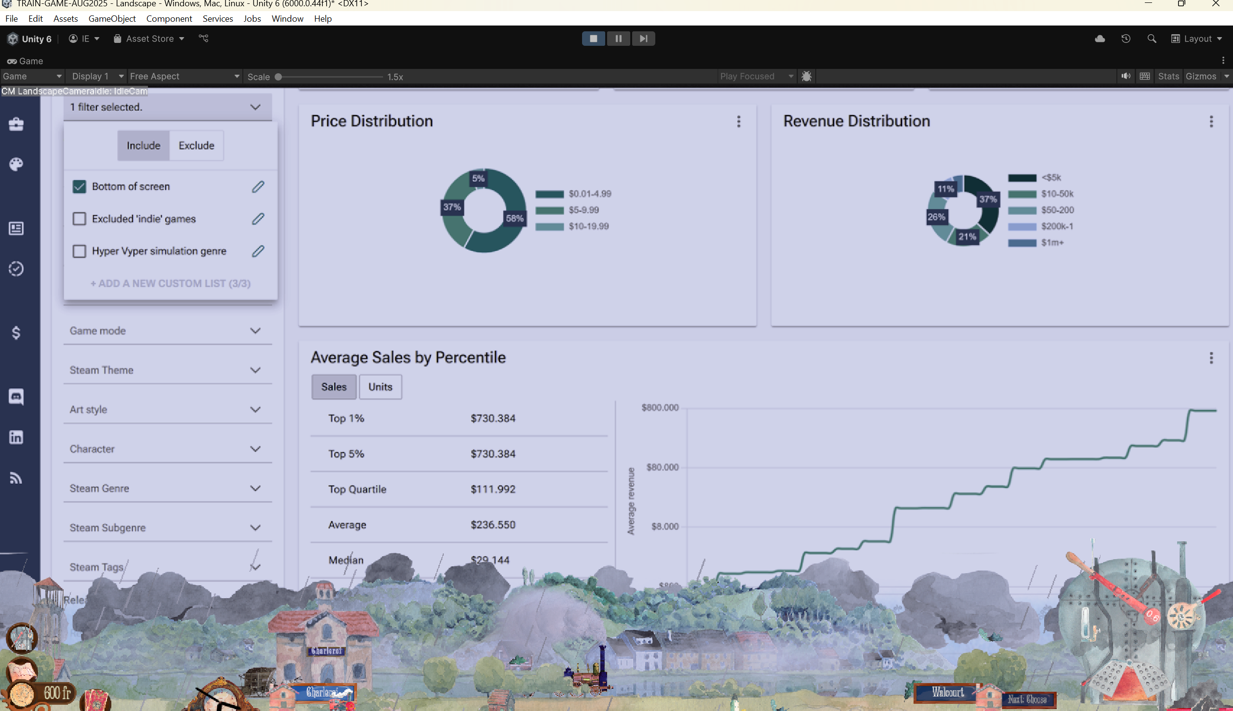Toggle the keyboard shortcuts icon in Game toolbar

pos(1145,76)
